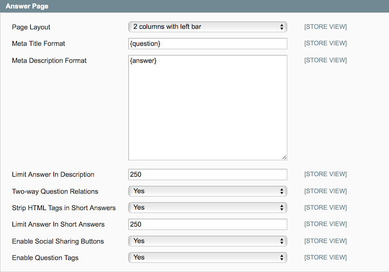The width and height of the screenshot is (389, 272).
Task: Click STORE VIEW beside Enable Question Tags
Action: click(325, 257)
